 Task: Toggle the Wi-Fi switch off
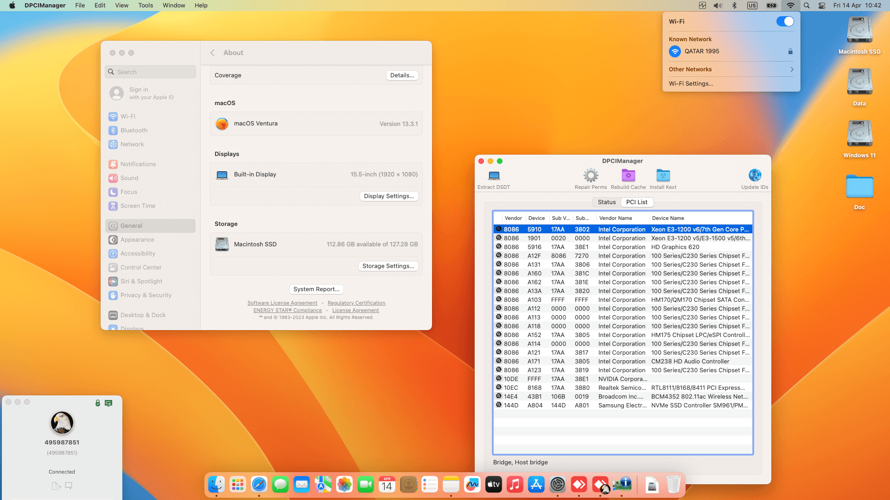[x=785, y=21]
